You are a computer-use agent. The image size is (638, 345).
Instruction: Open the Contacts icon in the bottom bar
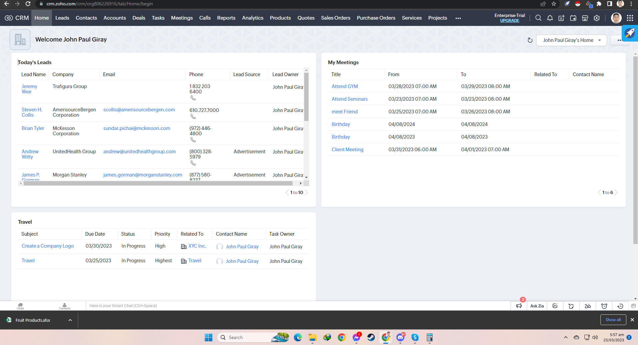click(x=65, y=306)
